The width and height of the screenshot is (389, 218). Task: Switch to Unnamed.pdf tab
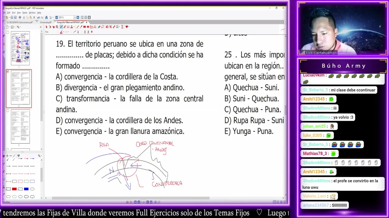click(x=46, y=22)
